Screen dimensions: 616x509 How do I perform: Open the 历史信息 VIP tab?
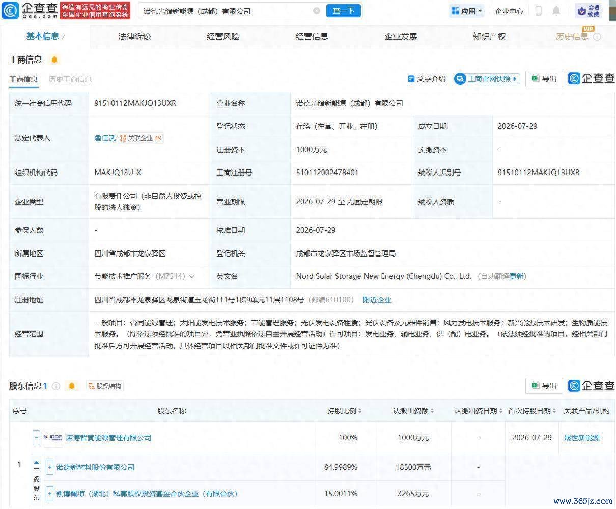pyautogui.click(x=572, y=37)
